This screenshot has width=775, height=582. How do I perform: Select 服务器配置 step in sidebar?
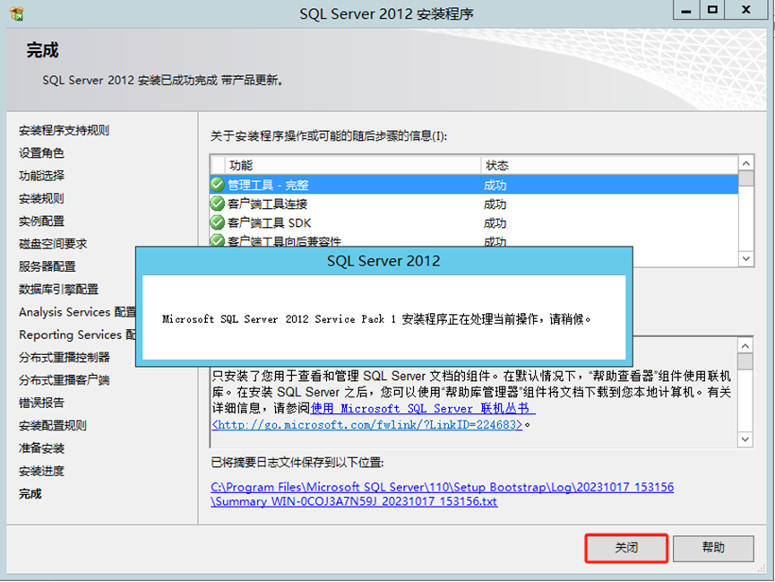[x=47, y=266]
